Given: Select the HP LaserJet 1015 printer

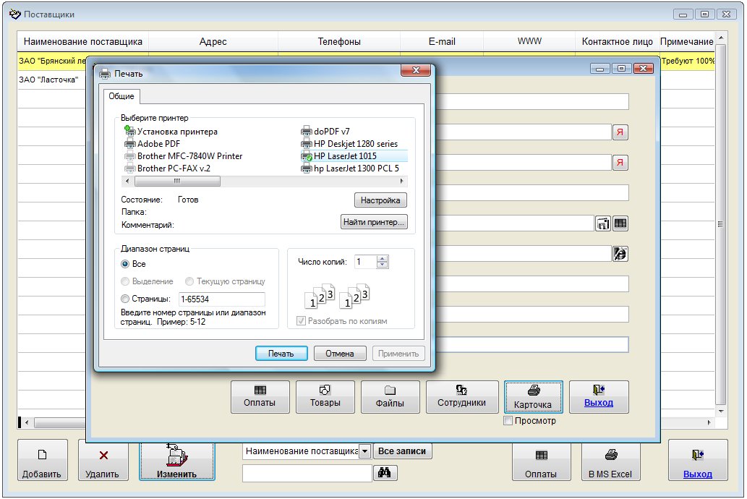Looking at the screenshot, I should pyautogui.click(x=345, y=156).
